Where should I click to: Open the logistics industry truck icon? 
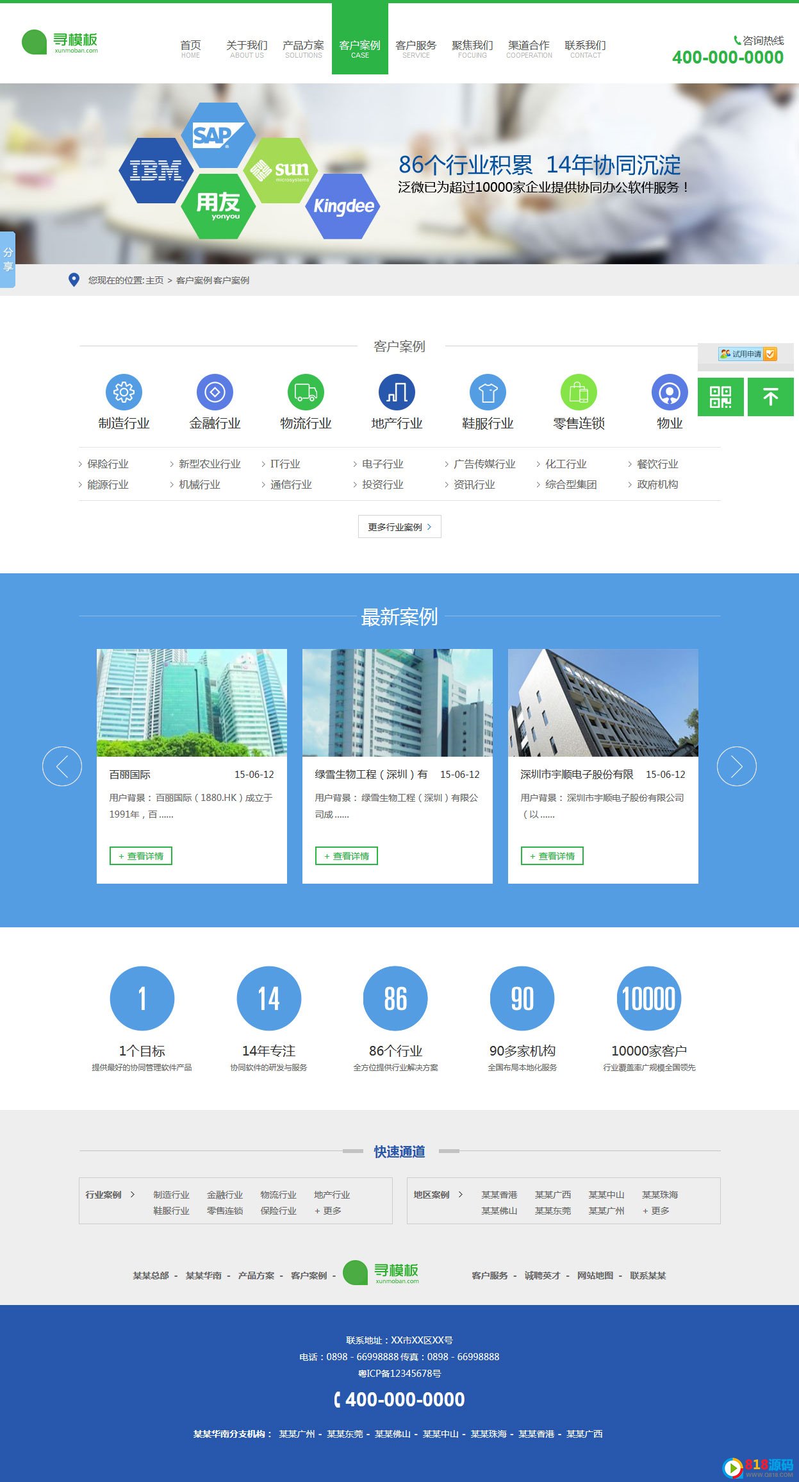point(306,392)
